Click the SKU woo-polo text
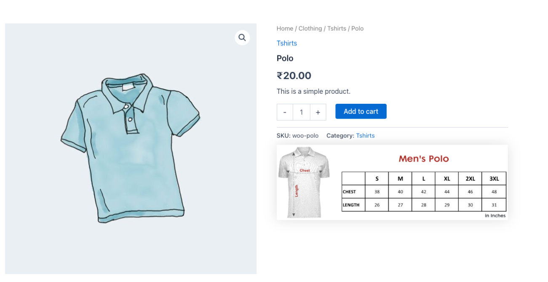The image size is (548, 282). (x=297, y=136)
